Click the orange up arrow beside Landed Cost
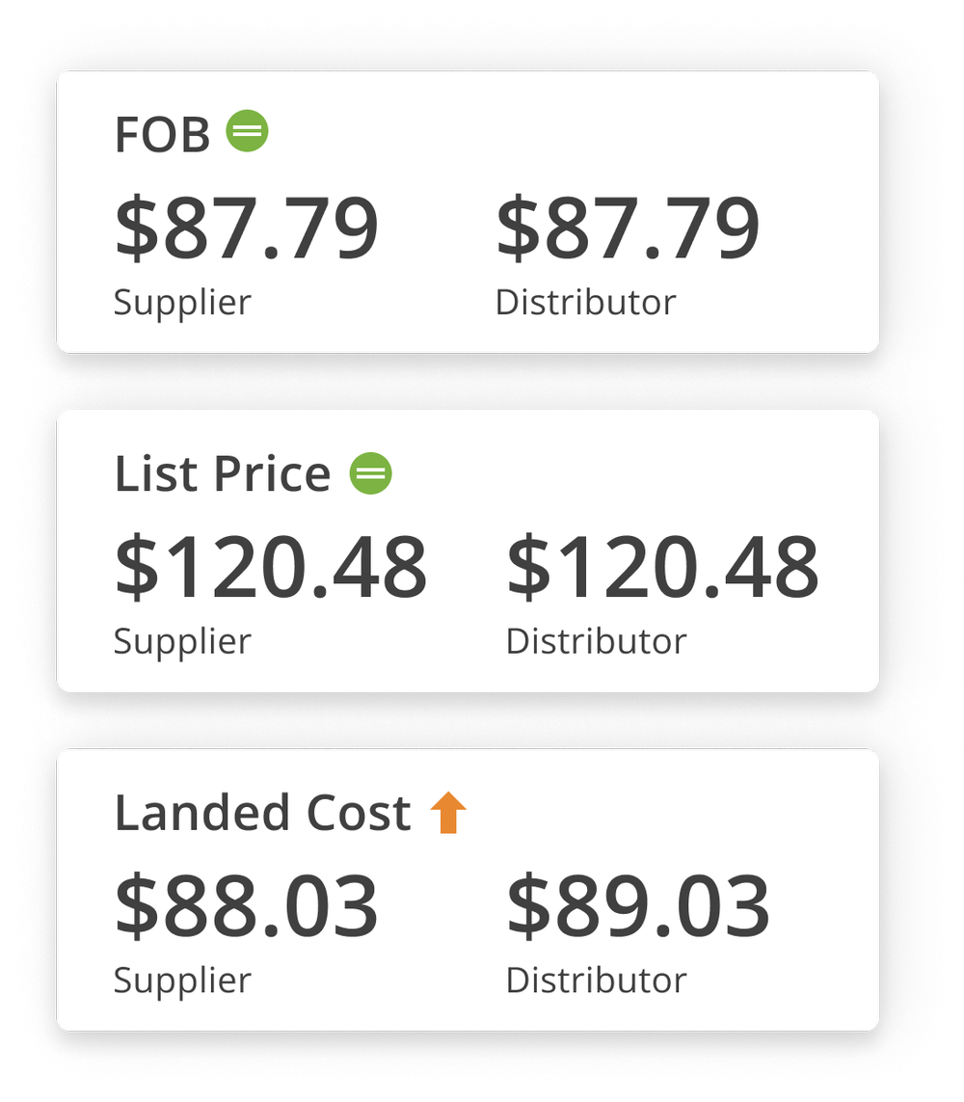964x1102 pixels. [449, 813]
